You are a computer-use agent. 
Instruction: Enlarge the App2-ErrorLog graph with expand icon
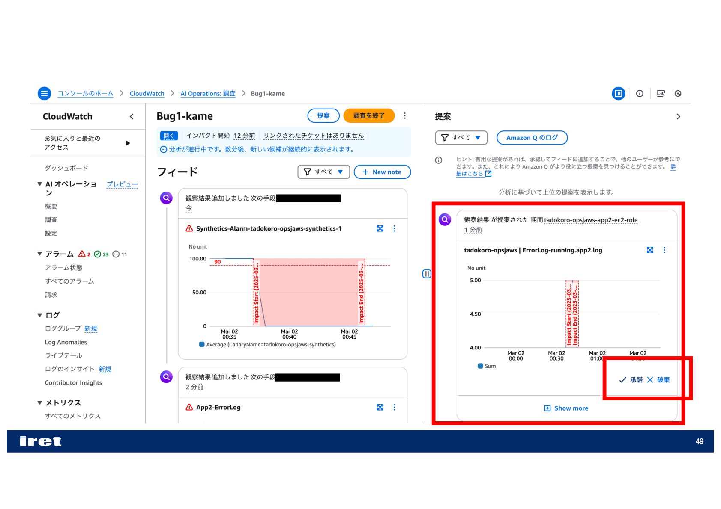click(x=380, y=407)
